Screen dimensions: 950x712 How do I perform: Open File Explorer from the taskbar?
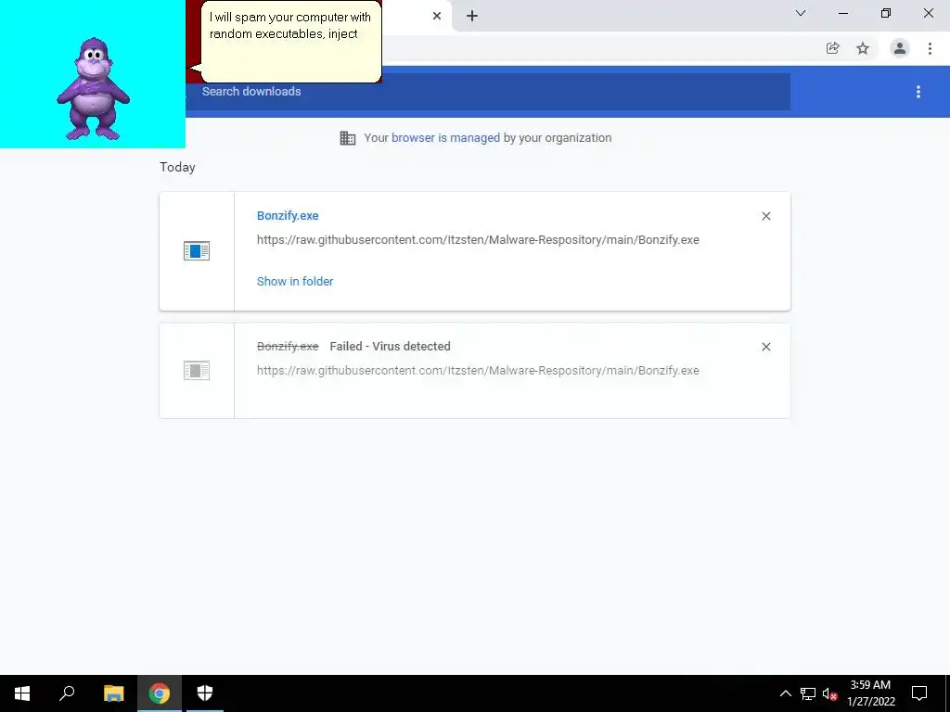tap(113, 693)
